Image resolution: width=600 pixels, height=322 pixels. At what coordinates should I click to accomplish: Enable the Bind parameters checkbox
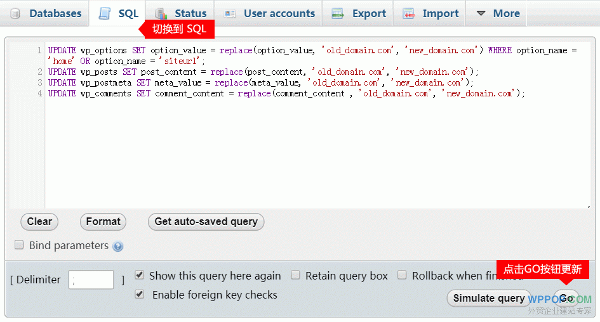[x=19, y=245]
